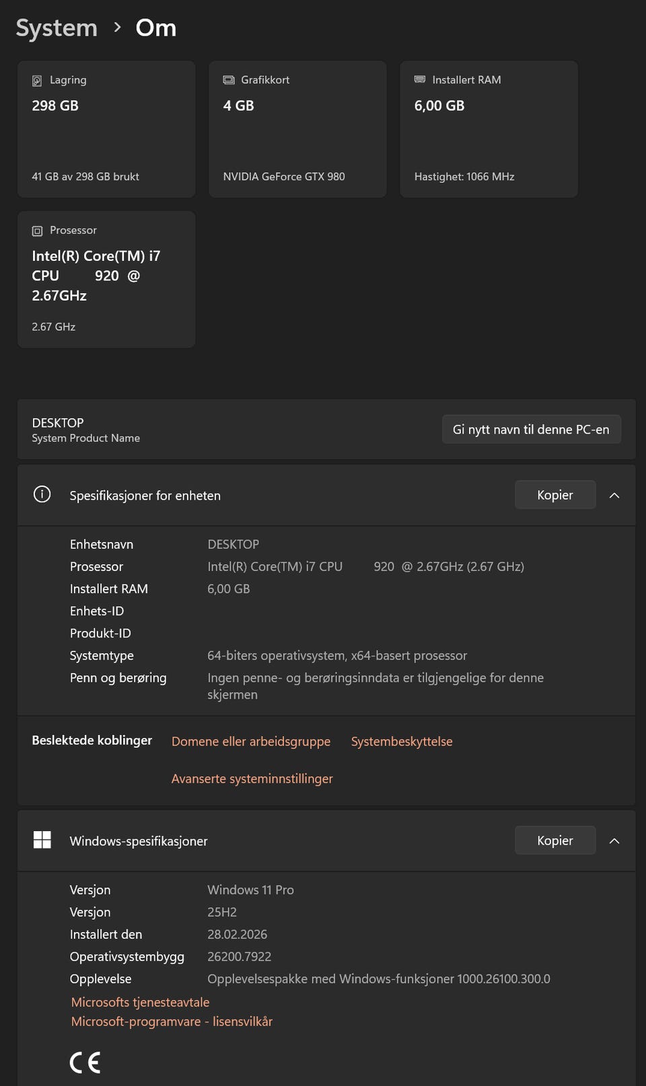This screenshot has height=1086, width=646.
Task: Click the graphics card icon beside Grafikkort
Action: (x=229, y=80)
